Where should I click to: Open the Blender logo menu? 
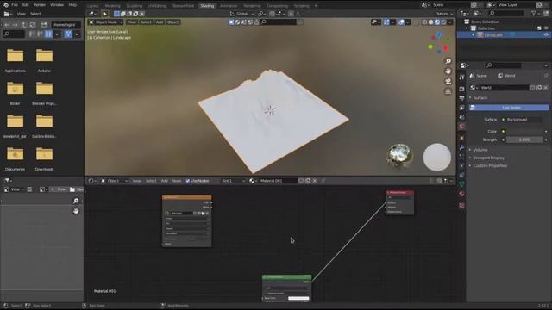tap(6, 5)
